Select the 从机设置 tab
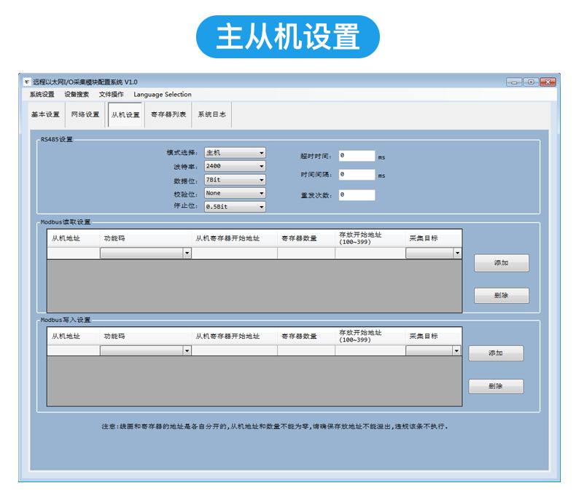The height and width of the screenshot is (499, 576). coord(125,115)
